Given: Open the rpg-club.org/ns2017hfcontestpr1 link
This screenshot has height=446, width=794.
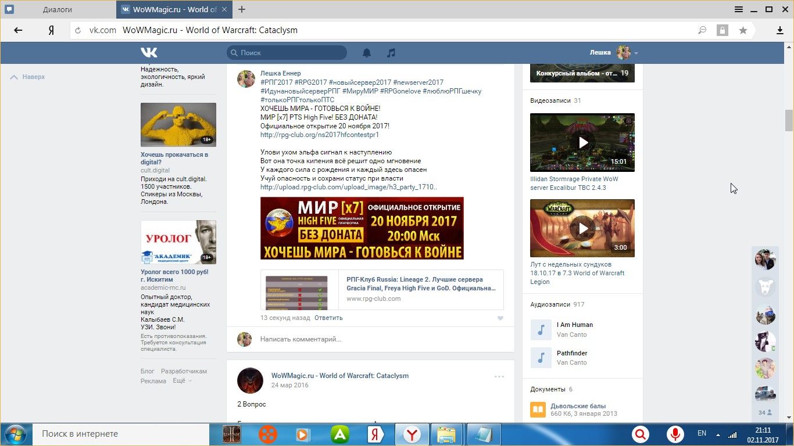Looking at the screenshot, I should click(319, 135).
